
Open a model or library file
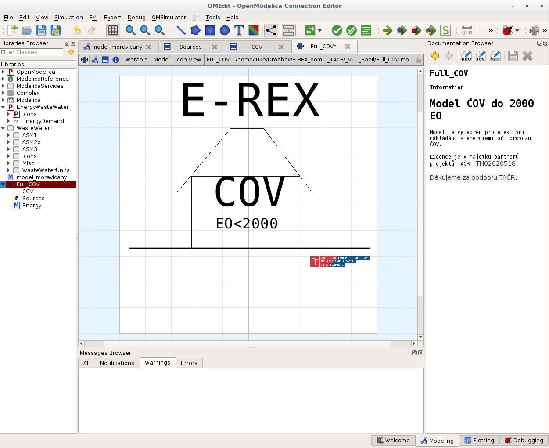pos(27,30)
